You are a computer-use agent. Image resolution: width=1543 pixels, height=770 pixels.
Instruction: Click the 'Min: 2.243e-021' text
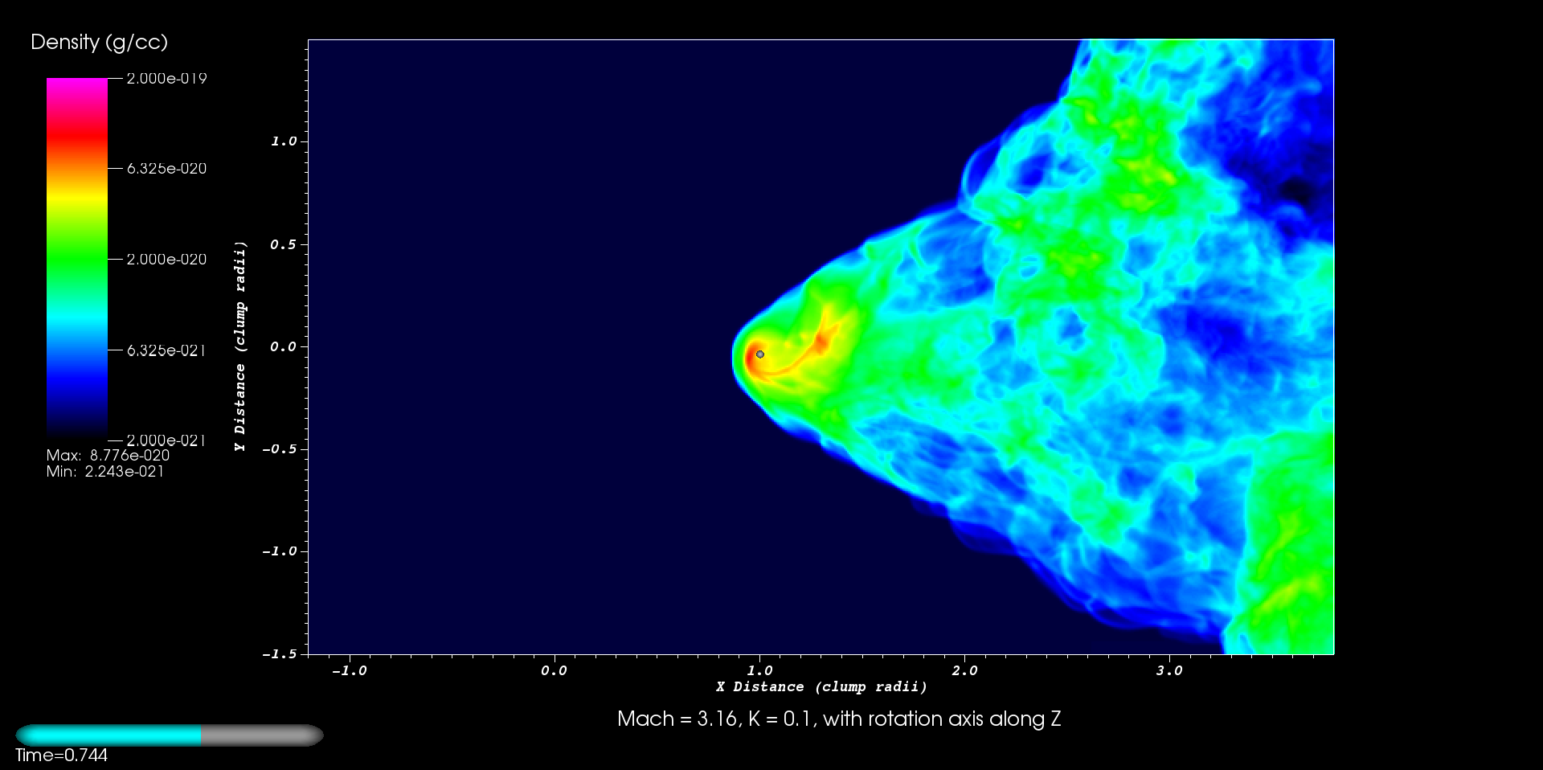click(104, 472)
